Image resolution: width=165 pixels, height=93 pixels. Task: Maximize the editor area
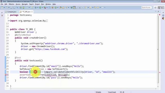(x=158, y=11)
